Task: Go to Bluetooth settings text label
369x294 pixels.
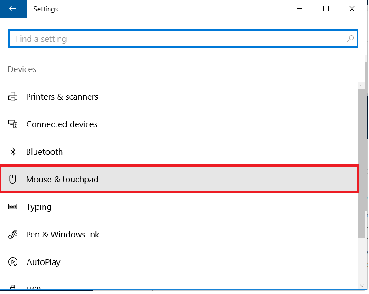Action: click(44, 152)
